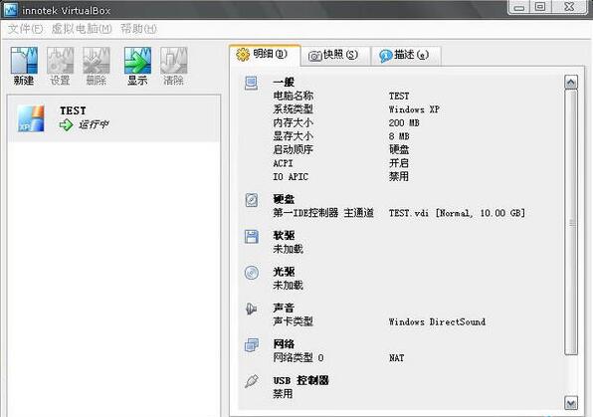Click the Show (显示) green arrow icon

(x=137, y=60)
